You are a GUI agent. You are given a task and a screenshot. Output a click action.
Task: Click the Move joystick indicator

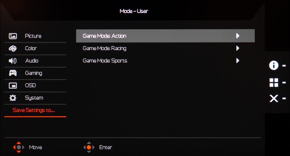point(19,147)
